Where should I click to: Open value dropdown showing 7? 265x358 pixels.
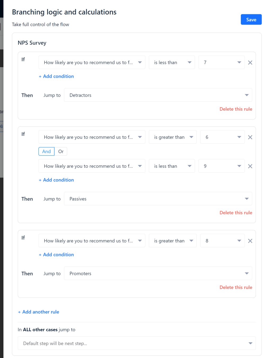[221, 63]
